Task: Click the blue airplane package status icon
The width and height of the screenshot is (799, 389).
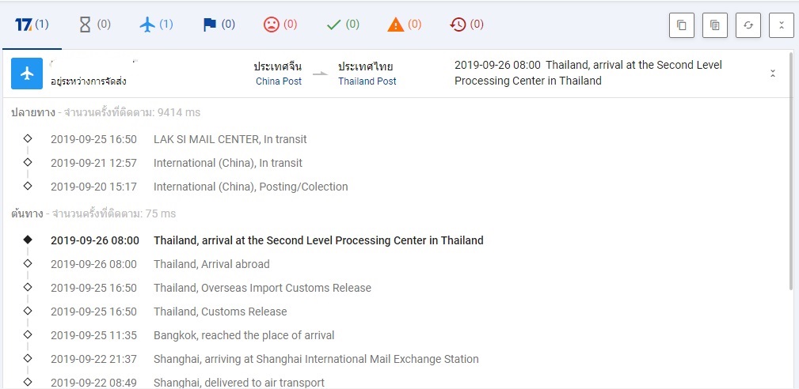Action: tap(27, 74)
